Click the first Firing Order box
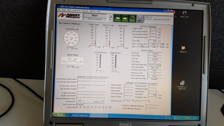 click(x=77, y=107)
